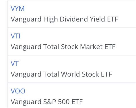Click the divider between VTI and VT rows
This screenshot has width=136, height=108.
(x=72, y=55)
